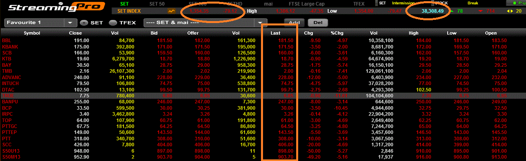The width and height of the screenshot is (526, 161).
Task: Sort by the Close column header
Action: pos(76,33)
